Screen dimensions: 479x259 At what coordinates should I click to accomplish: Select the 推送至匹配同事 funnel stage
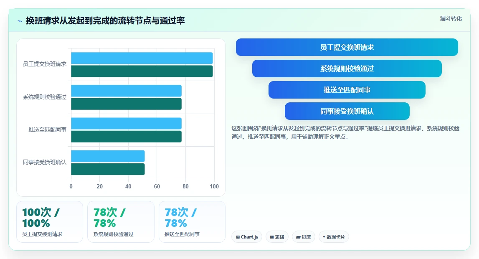[x=347, y=90]
